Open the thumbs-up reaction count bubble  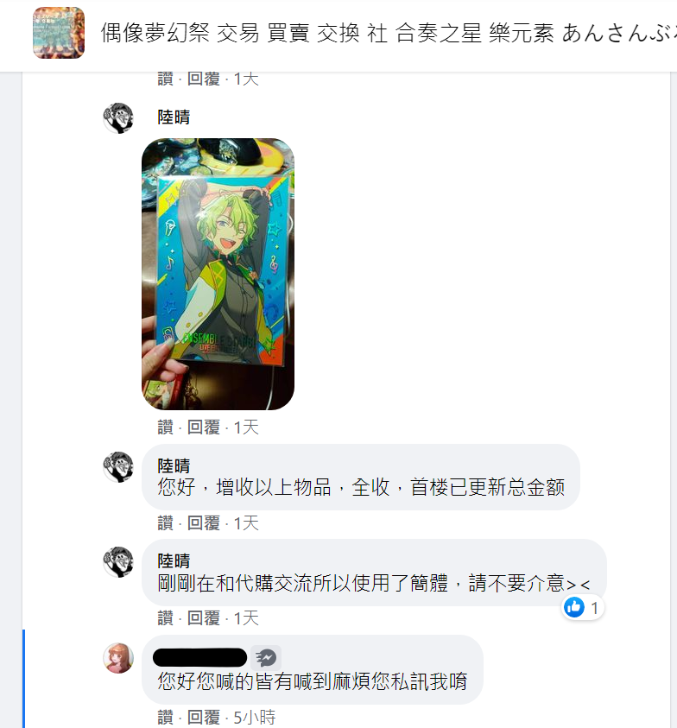582,607
